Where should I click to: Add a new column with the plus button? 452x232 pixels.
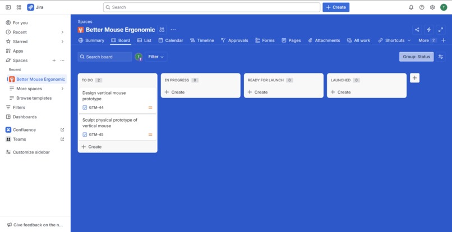(x=414, y=78)
